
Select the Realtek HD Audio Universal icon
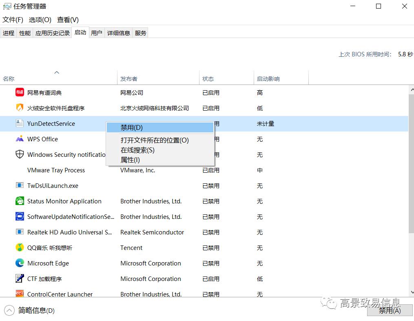[x=19, y=232]
